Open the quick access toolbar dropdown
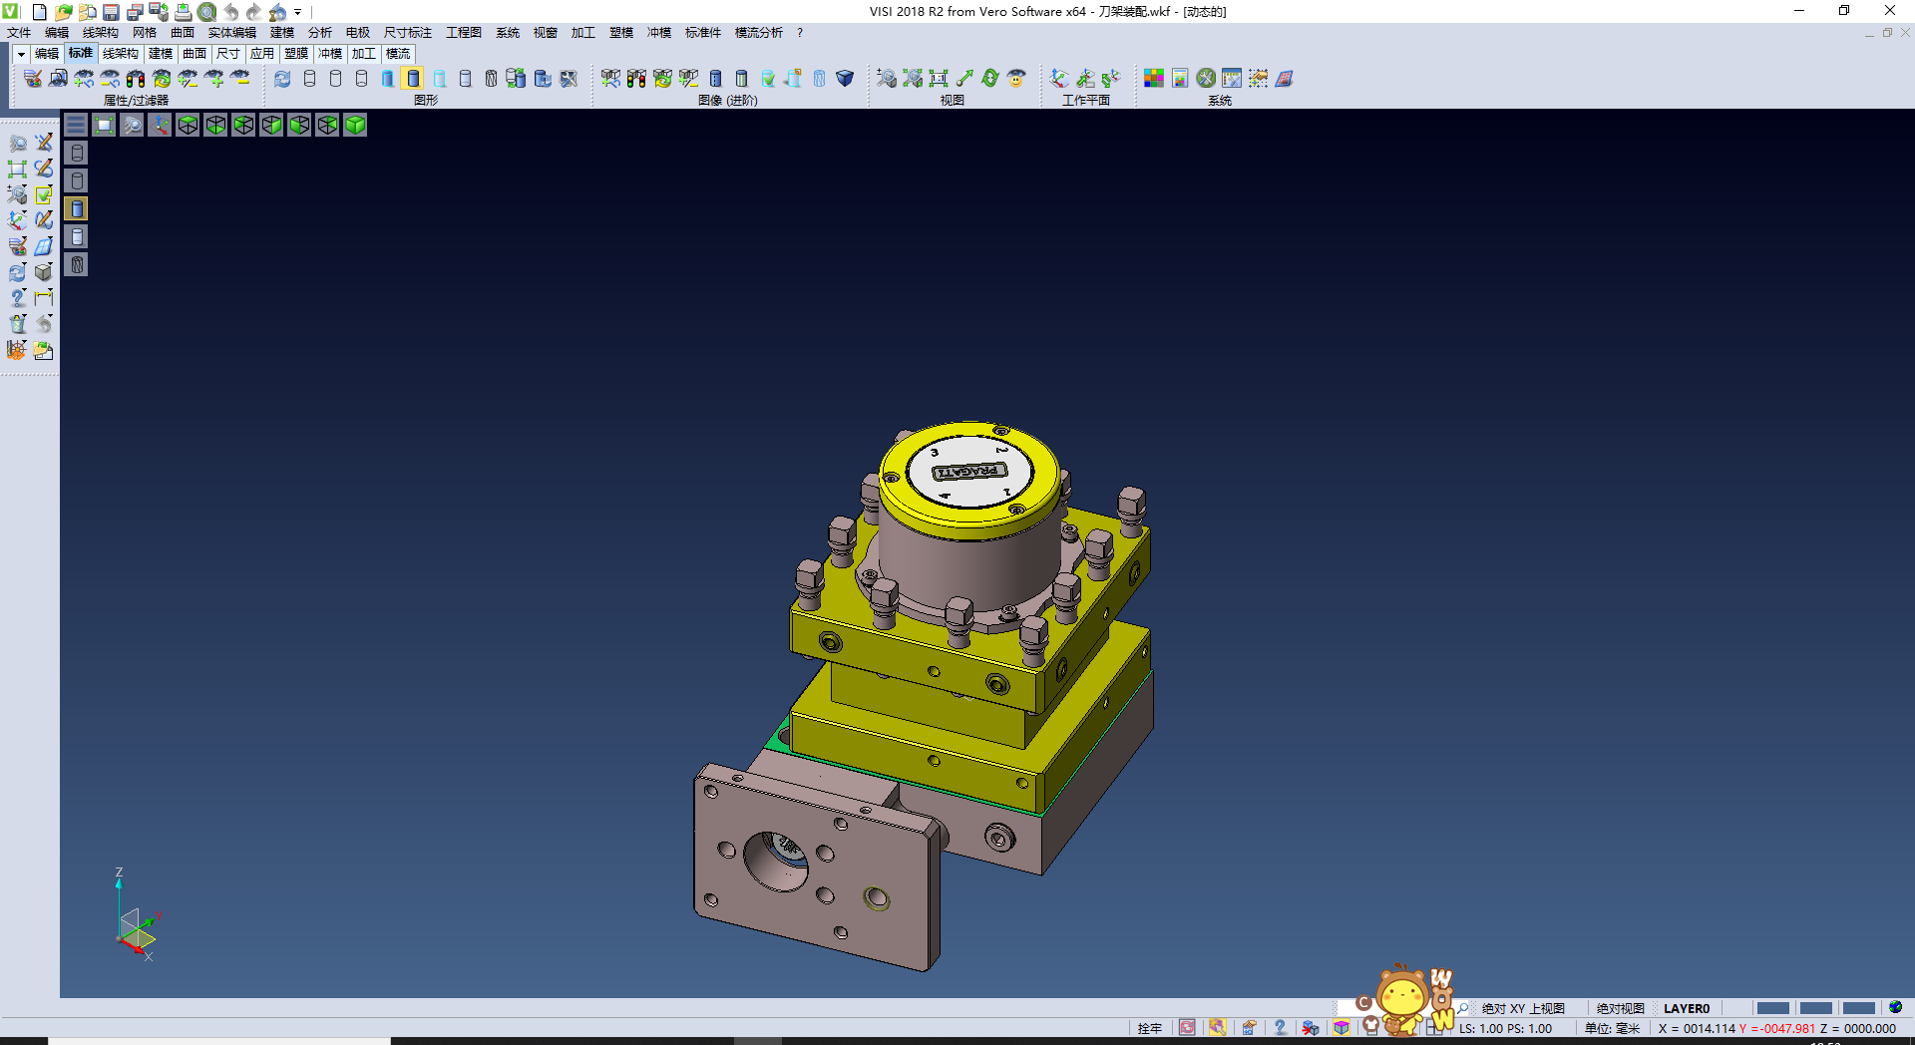The width and height of the screenshot is (1915, 1045). pos(298,12)
